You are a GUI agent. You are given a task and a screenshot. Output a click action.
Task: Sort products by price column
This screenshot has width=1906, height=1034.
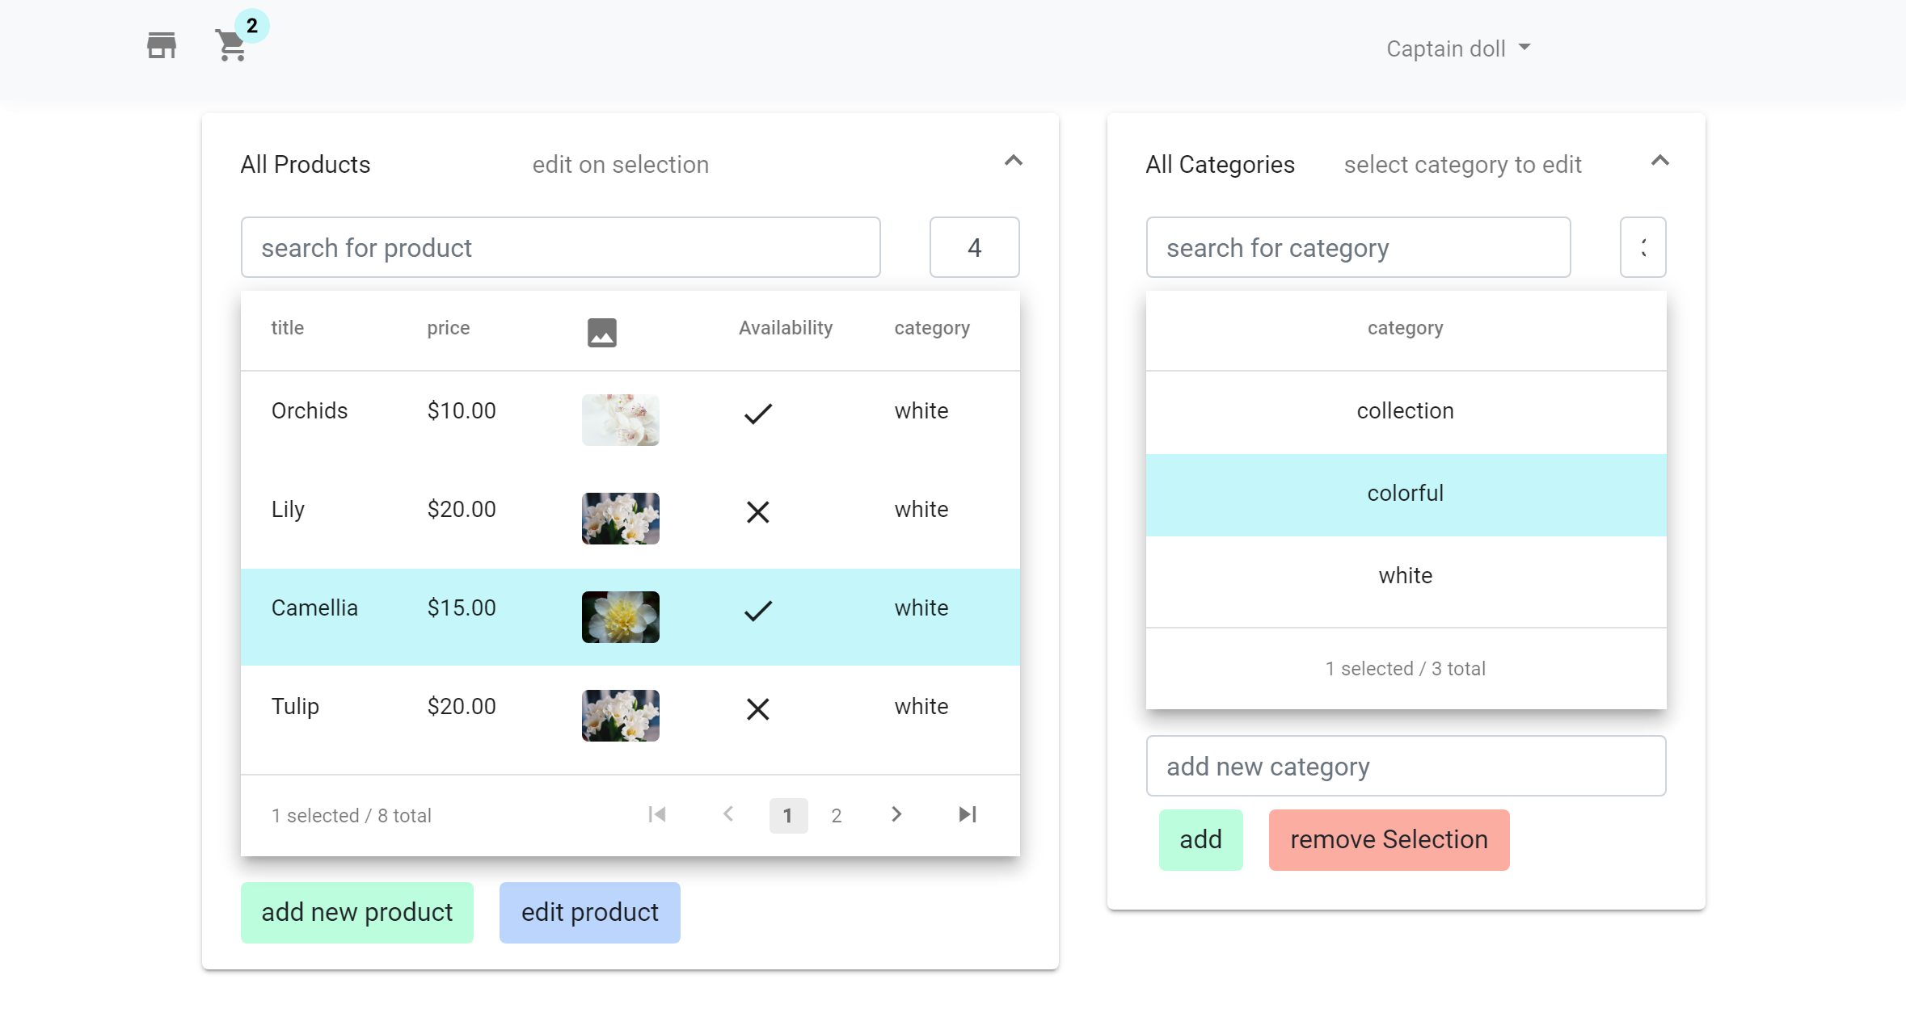tap(449, 327)
